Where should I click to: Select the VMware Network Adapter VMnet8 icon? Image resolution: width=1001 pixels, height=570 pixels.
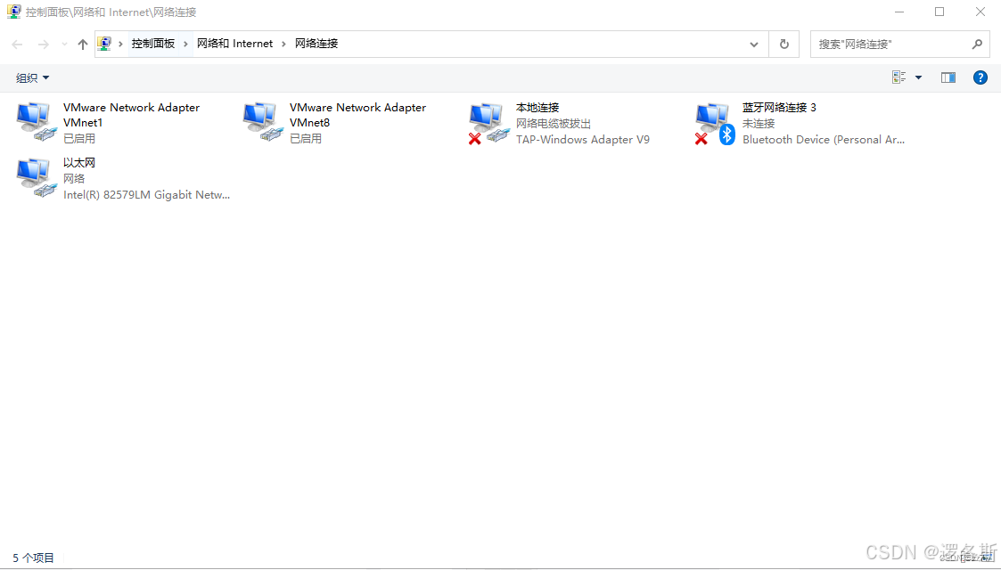click(262, 122)
